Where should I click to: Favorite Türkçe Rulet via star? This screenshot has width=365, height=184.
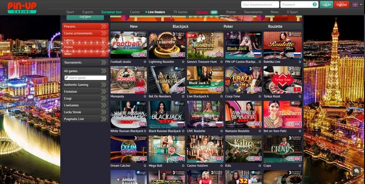(x=300, y=96)
